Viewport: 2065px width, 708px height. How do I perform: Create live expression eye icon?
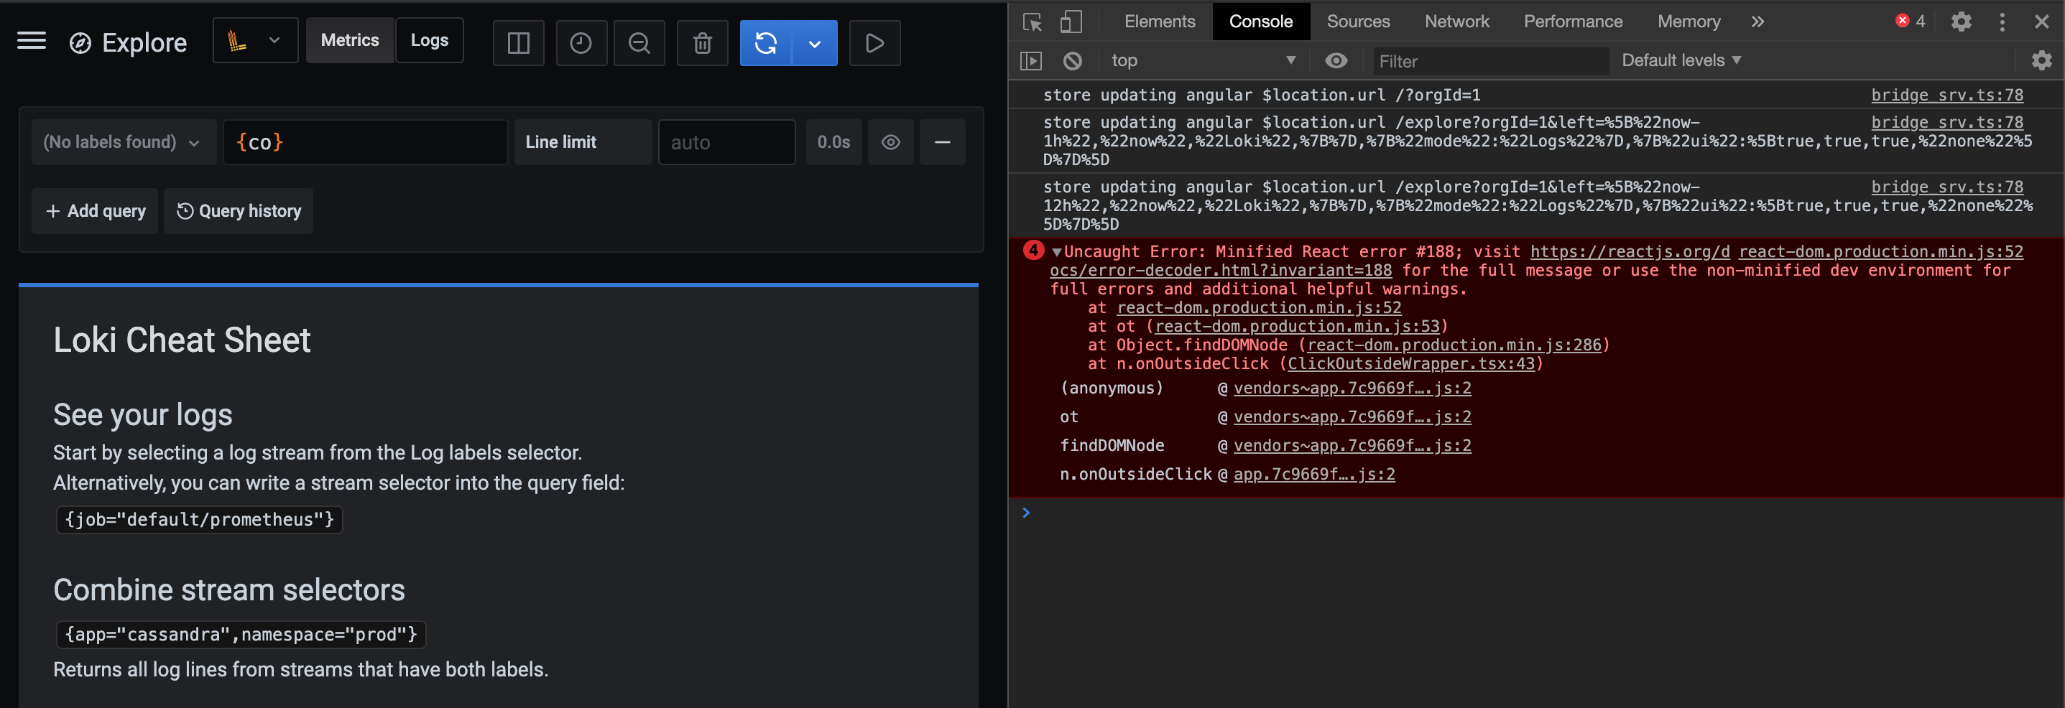(1336, 61)
